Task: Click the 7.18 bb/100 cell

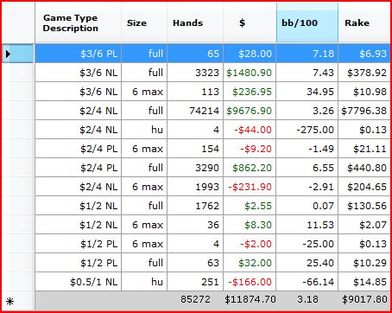Action: (307, 54)
